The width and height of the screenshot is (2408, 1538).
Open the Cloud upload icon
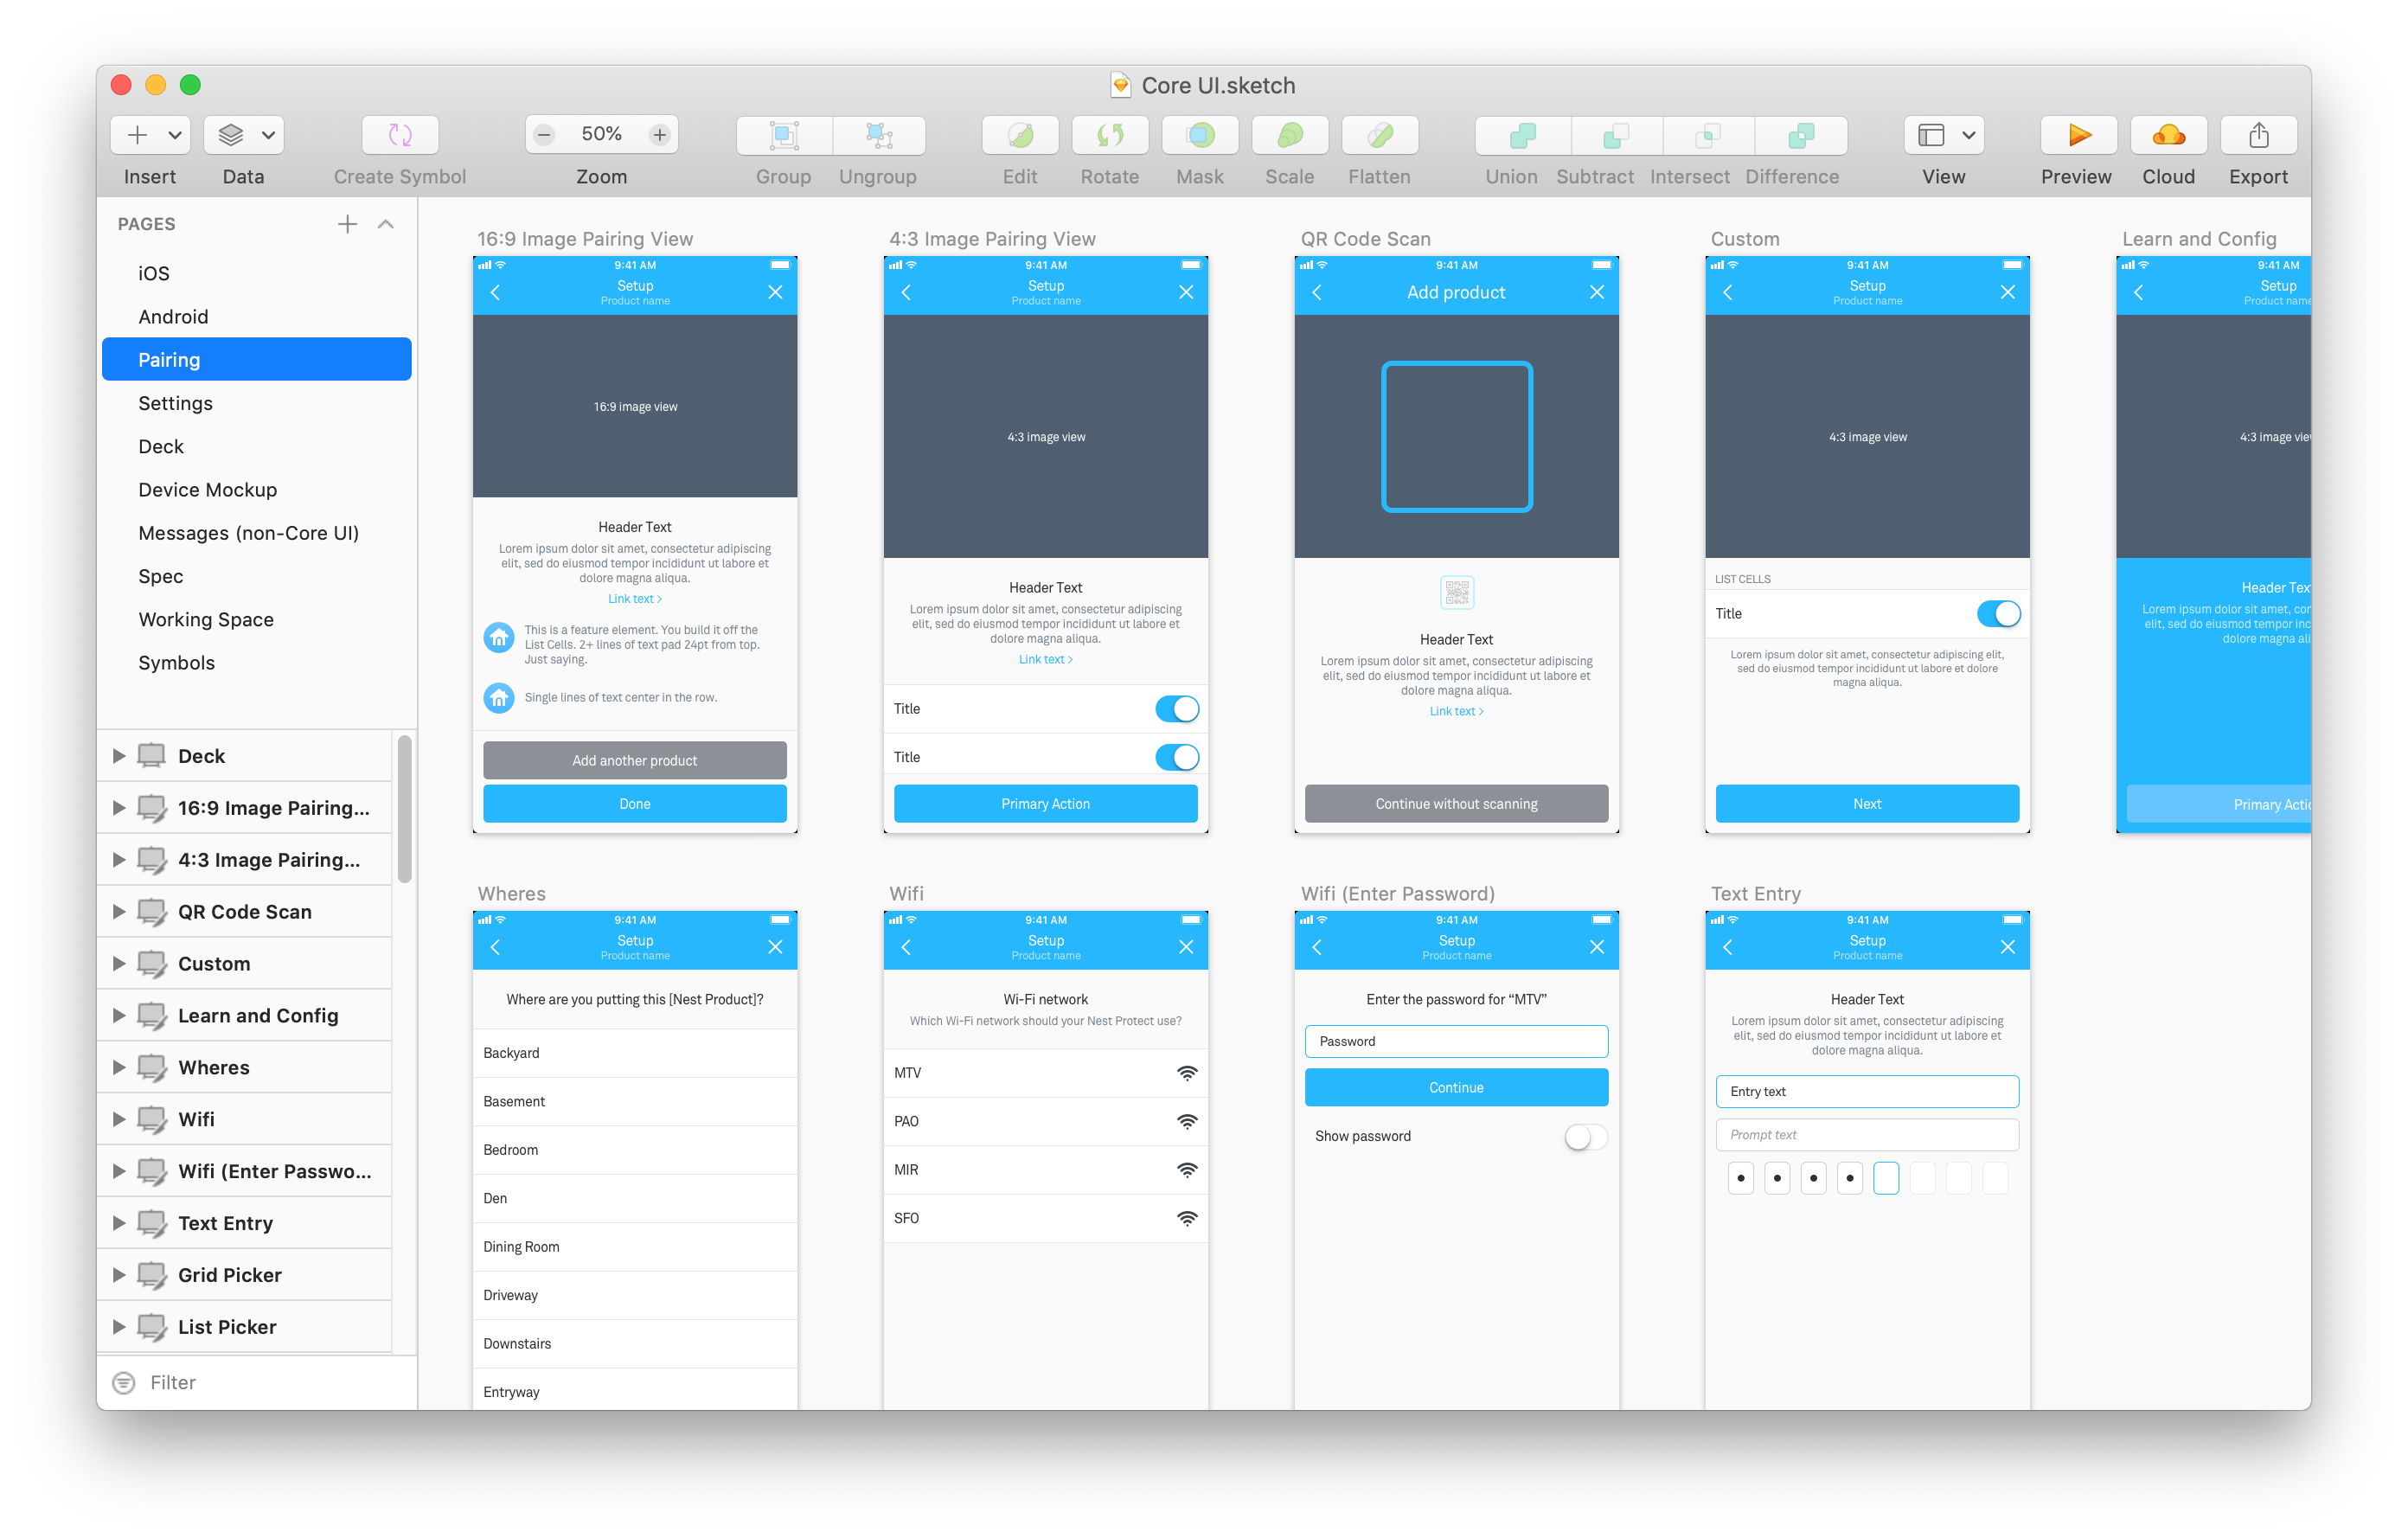[x=2167, y=135]
